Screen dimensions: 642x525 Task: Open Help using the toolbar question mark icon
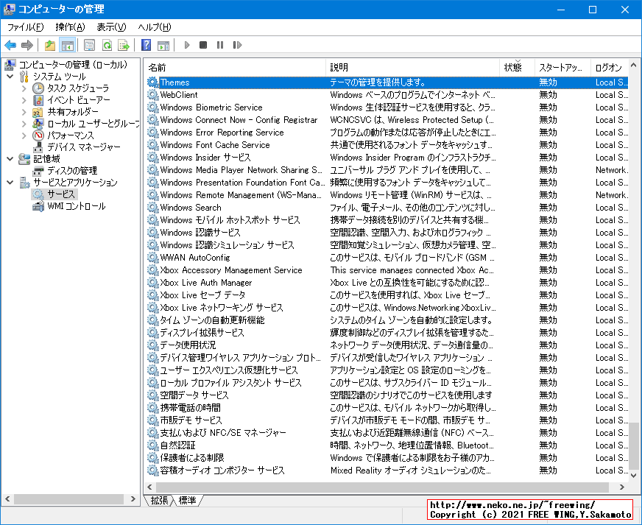147,45
